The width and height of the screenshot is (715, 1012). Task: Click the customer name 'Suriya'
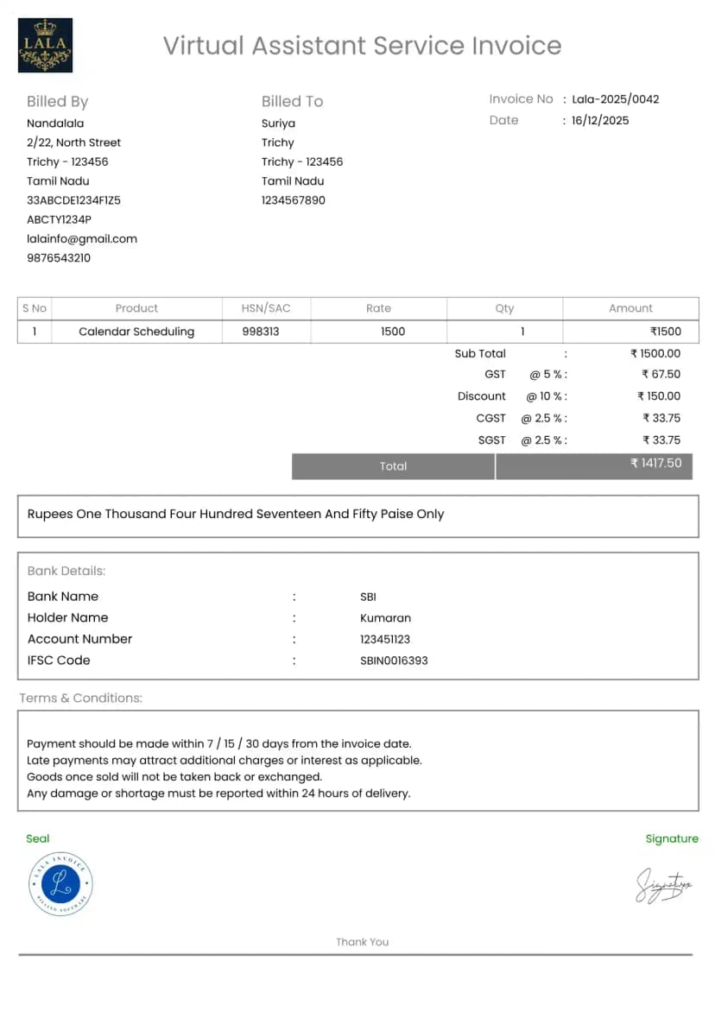pos(278,123)
